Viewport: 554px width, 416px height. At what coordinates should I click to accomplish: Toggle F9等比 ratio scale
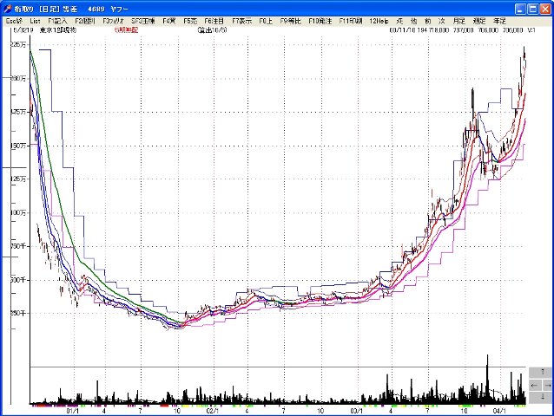pyautogui.click(x=290, y=19)
